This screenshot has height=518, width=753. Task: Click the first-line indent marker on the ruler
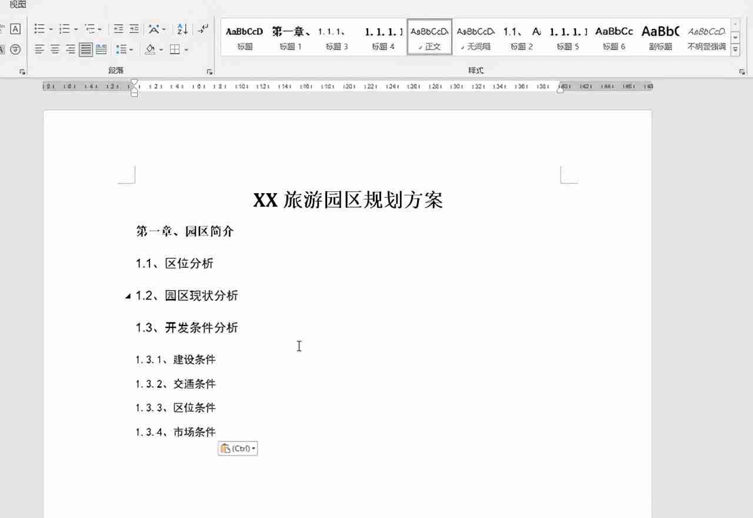[x=134, y=83]
